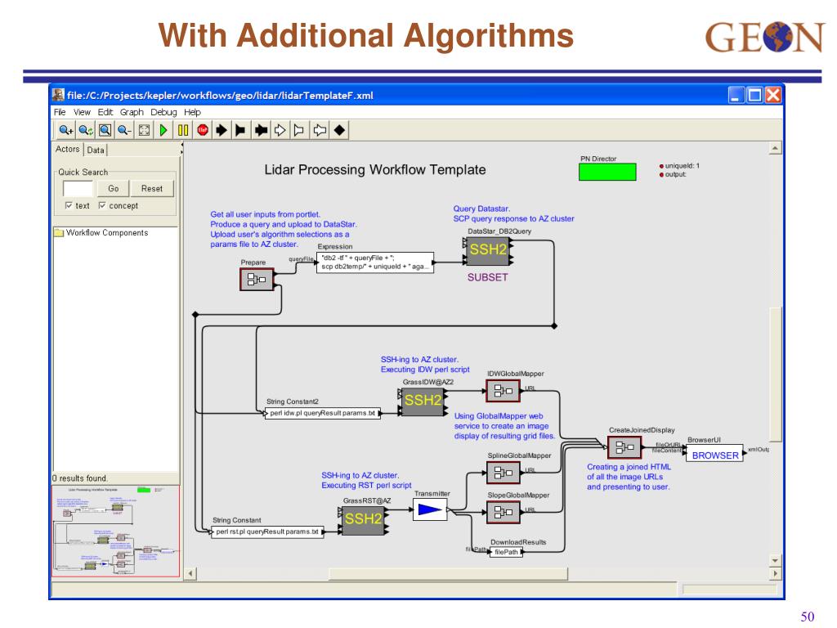Click the horizontal scrollbar right arrow

[775, 573]
